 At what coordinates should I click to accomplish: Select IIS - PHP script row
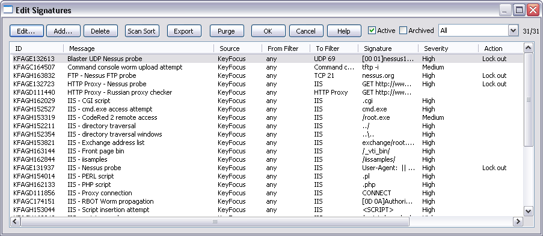coord(266,184)
